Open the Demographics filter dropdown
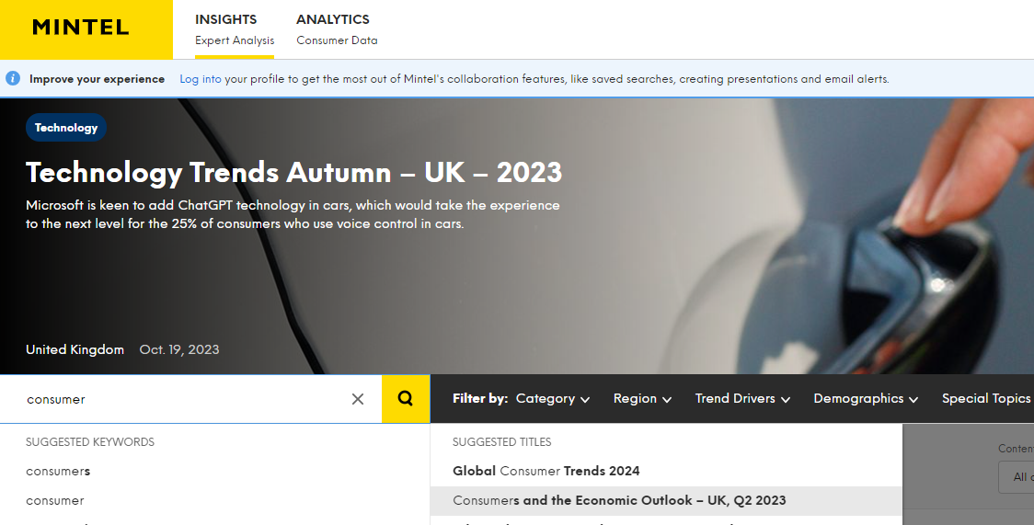 pos(865,399)
